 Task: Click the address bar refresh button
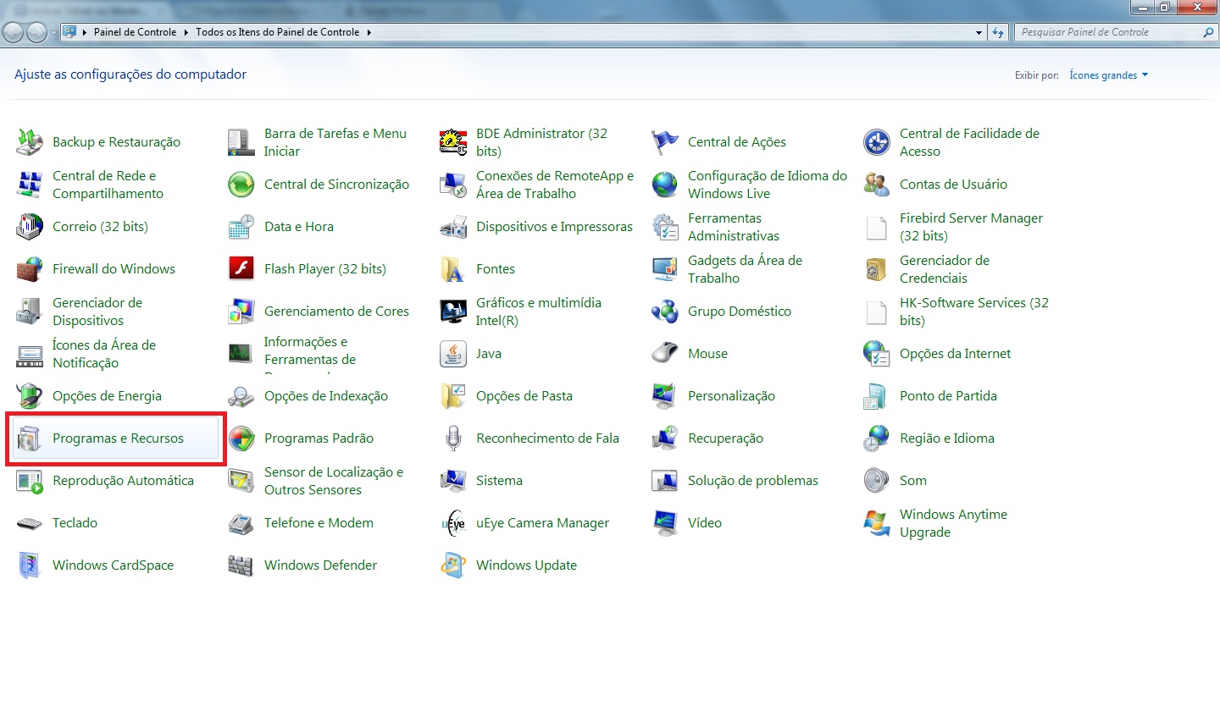tap(998, 32)
